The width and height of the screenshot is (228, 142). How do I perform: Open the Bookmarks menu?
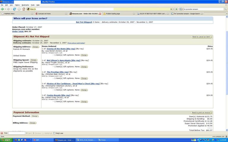tap(25, 5)
